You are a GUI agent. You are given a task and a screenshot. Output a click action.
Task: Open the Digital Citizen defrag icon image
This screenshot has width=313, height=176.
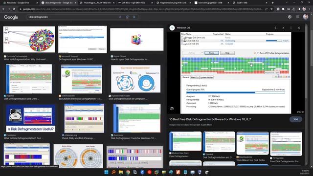137,39
